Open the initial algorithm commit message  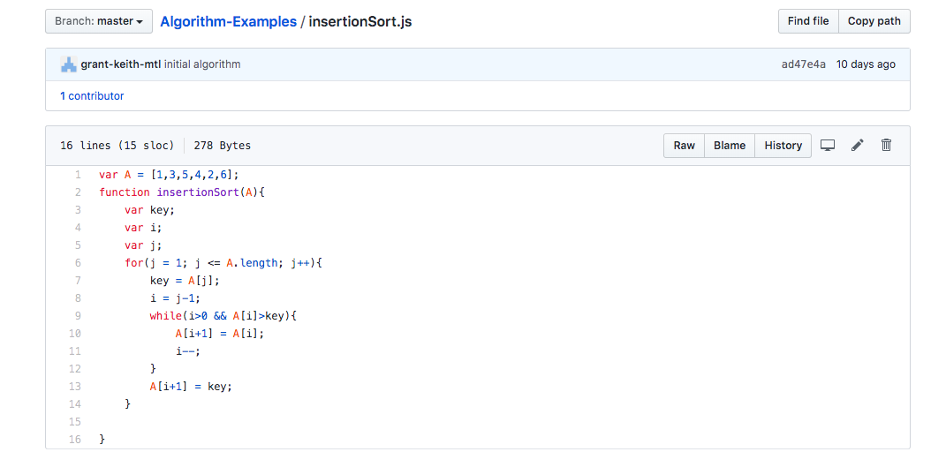coord(202,64)
